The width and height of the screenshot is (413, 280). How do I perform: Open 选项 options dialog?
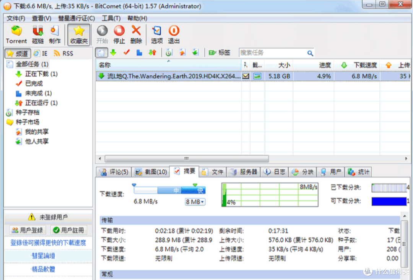(157, 34)
